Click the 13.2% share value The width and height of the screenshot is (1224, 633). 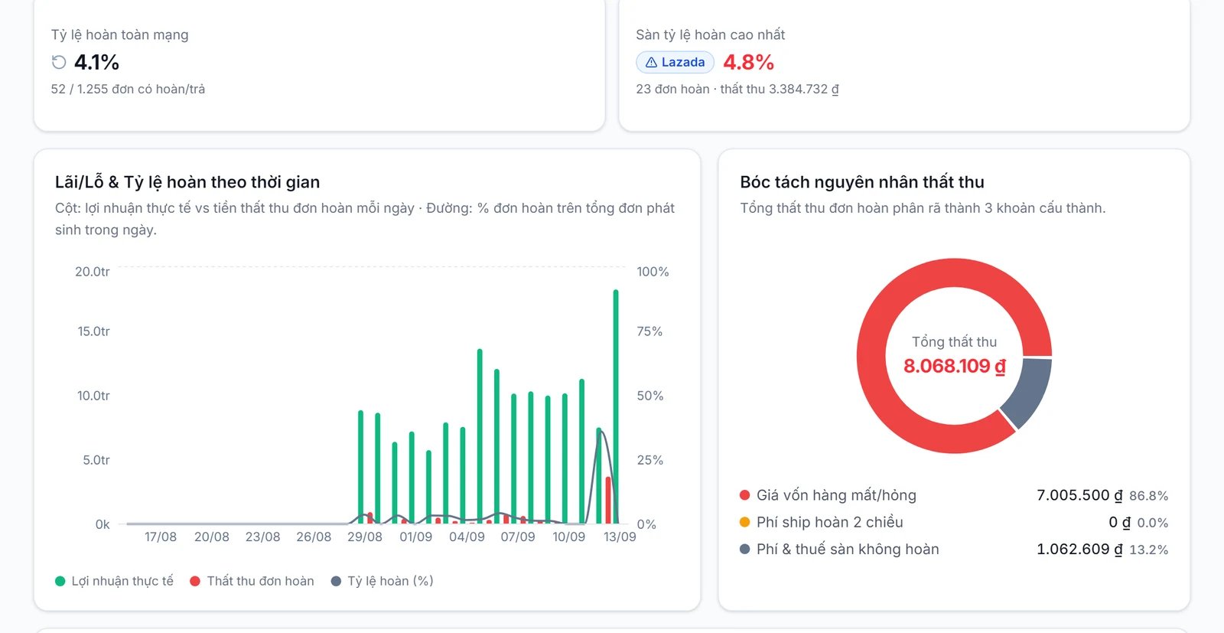click(x=1148, y=550)
